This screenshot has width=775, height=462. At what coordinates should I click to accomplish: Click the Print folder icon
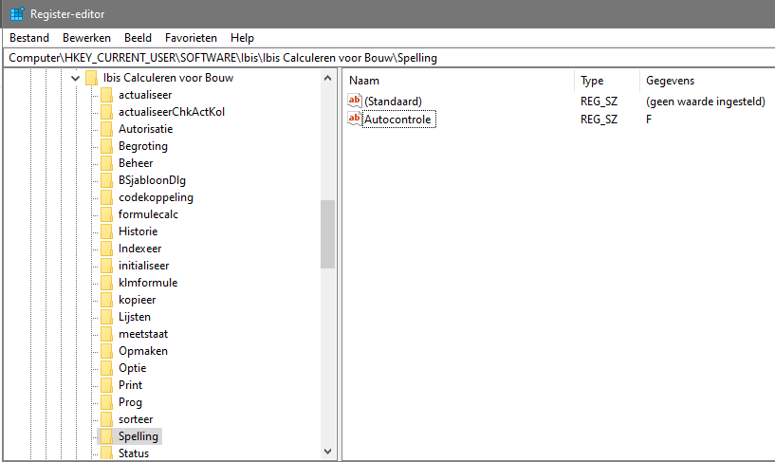coord(107,385)
